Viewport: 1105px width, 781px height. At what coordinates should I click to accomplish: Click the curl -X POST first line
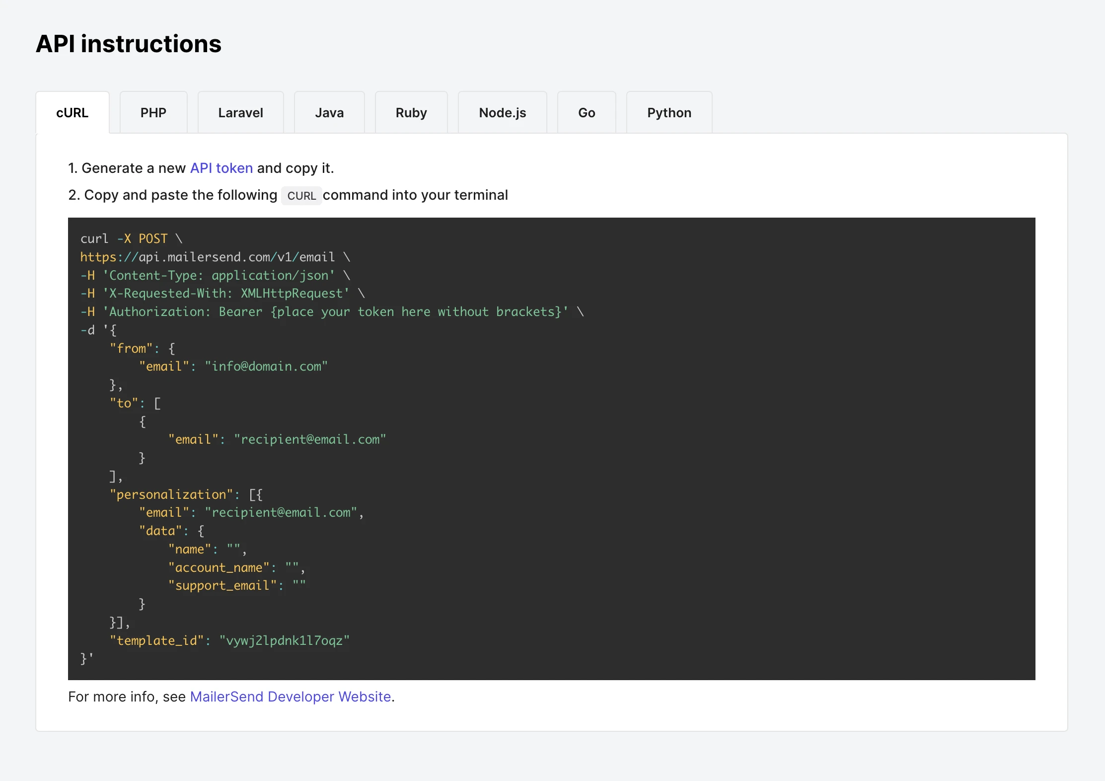click(x=132, y=238)
